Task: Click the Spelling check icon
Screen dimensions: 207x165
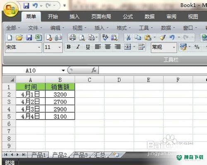Action: click(x=105, y=38)
